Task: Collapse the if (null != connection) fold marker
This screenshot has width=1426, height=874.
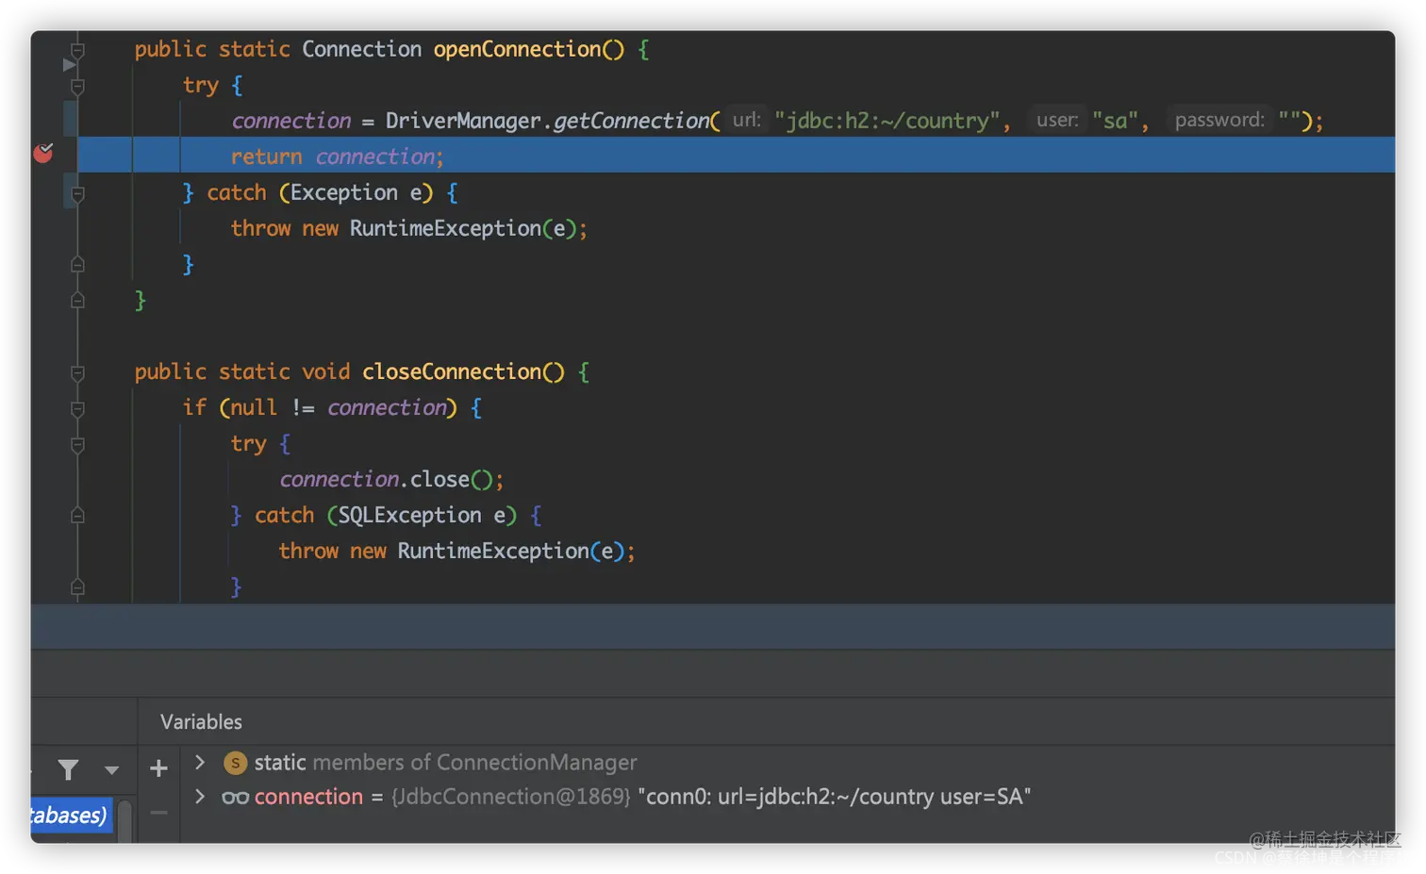Action: [x=78, y=408]
